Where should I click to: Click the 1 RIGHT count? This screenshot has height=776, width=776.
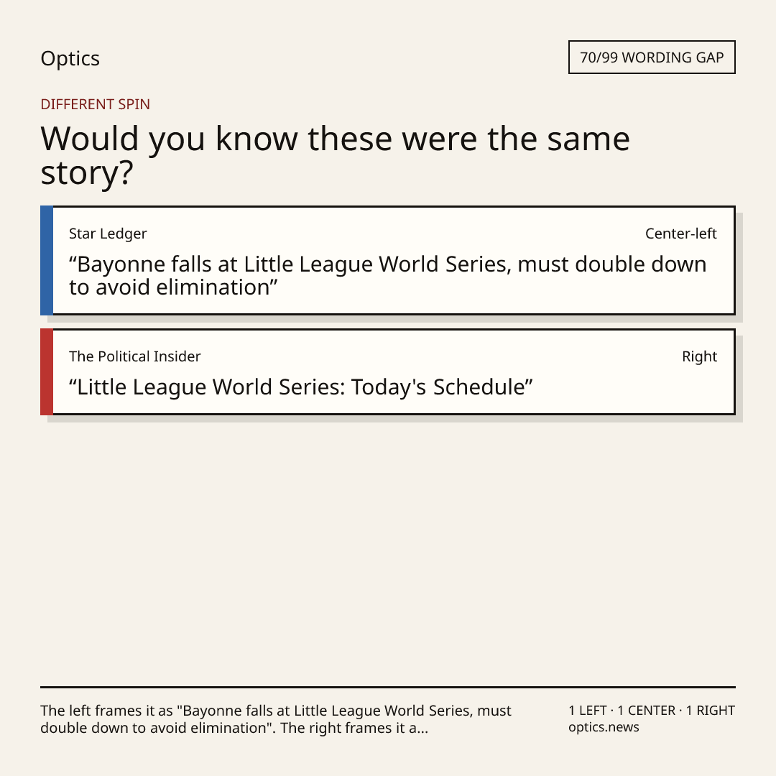pos(710,711)
